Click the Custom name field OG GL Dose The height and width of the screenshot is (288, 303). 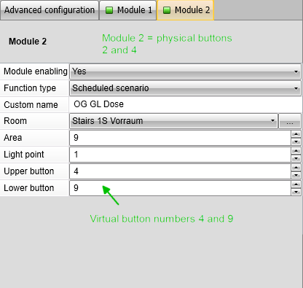[186, 104]
